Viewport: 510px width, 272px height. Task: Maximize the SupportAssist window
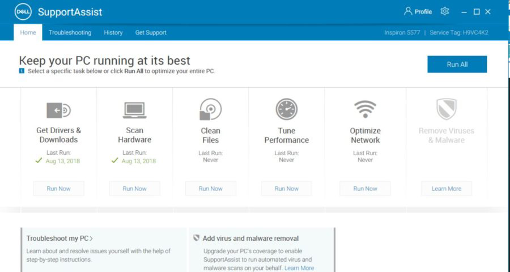477,12
